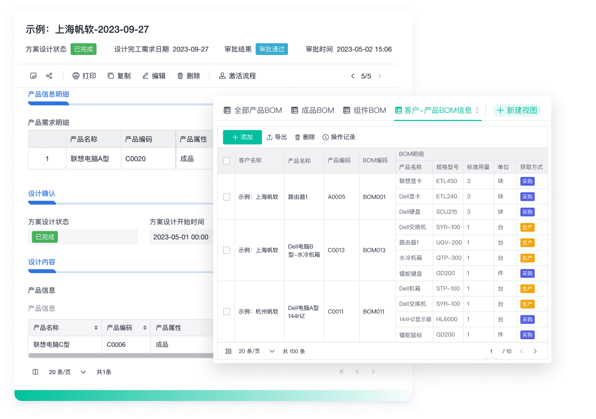Click the share icon in the toolbar

point(49,76)
